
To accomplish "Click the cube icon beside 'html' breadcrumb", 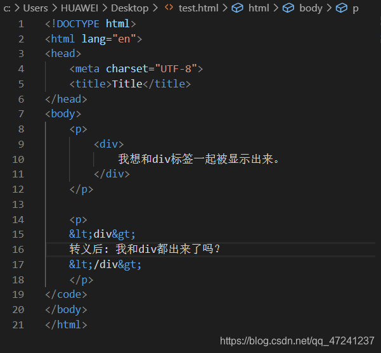I will (237, 8).
